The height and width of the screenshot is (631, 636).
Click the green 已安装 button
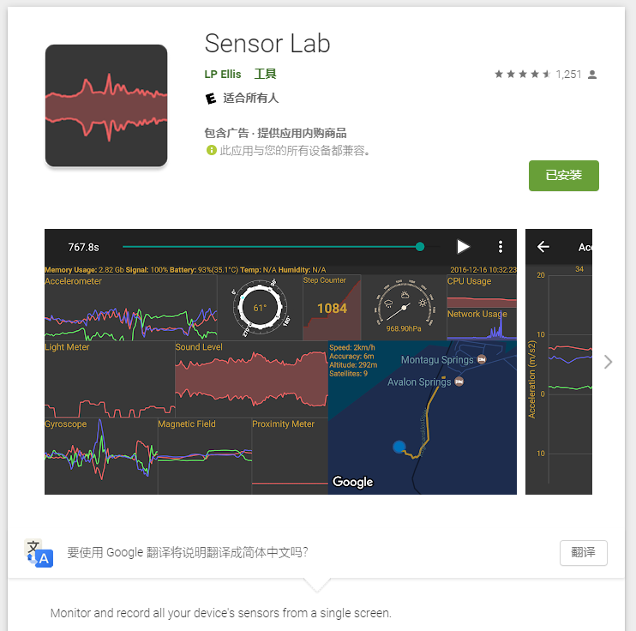[563, 175]
